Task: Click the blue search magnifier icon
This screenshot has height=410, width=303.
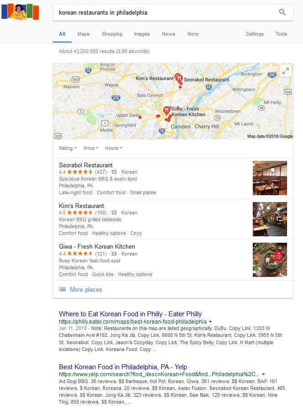Action: pos(282,12)
